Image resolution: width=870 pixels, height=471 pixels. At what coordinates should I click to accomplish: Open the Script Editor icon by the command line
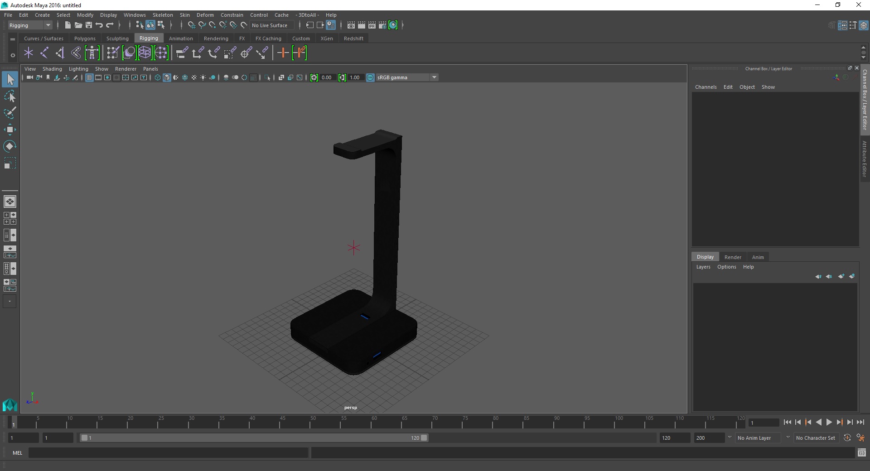pyautogui.click(x=862, y=452)
